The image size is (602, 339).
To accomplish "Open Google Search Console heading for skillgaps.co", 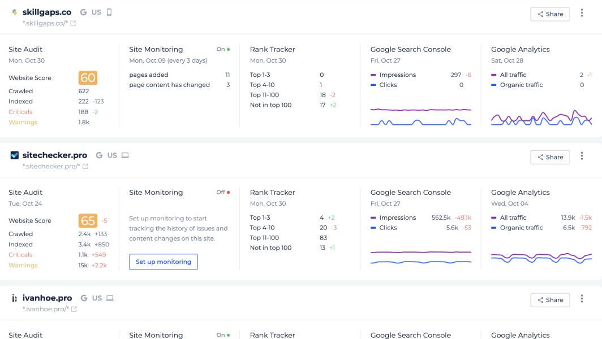I will (410, 50).
